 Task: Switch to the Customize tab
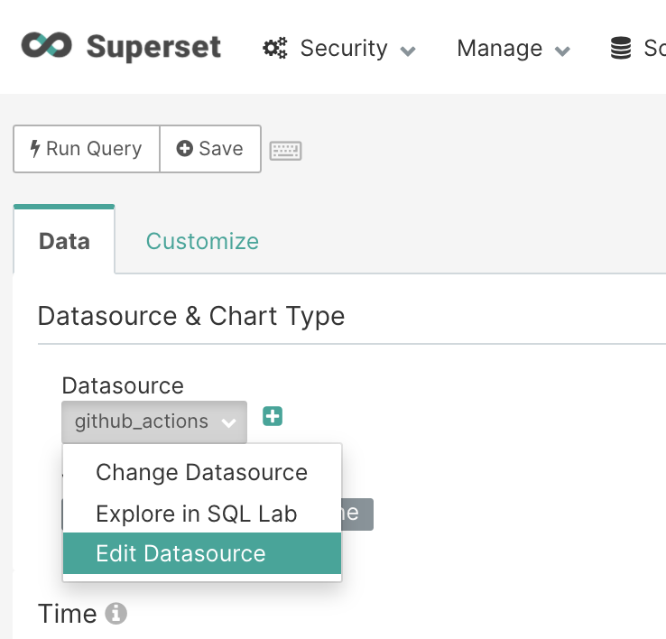[202, 241]
